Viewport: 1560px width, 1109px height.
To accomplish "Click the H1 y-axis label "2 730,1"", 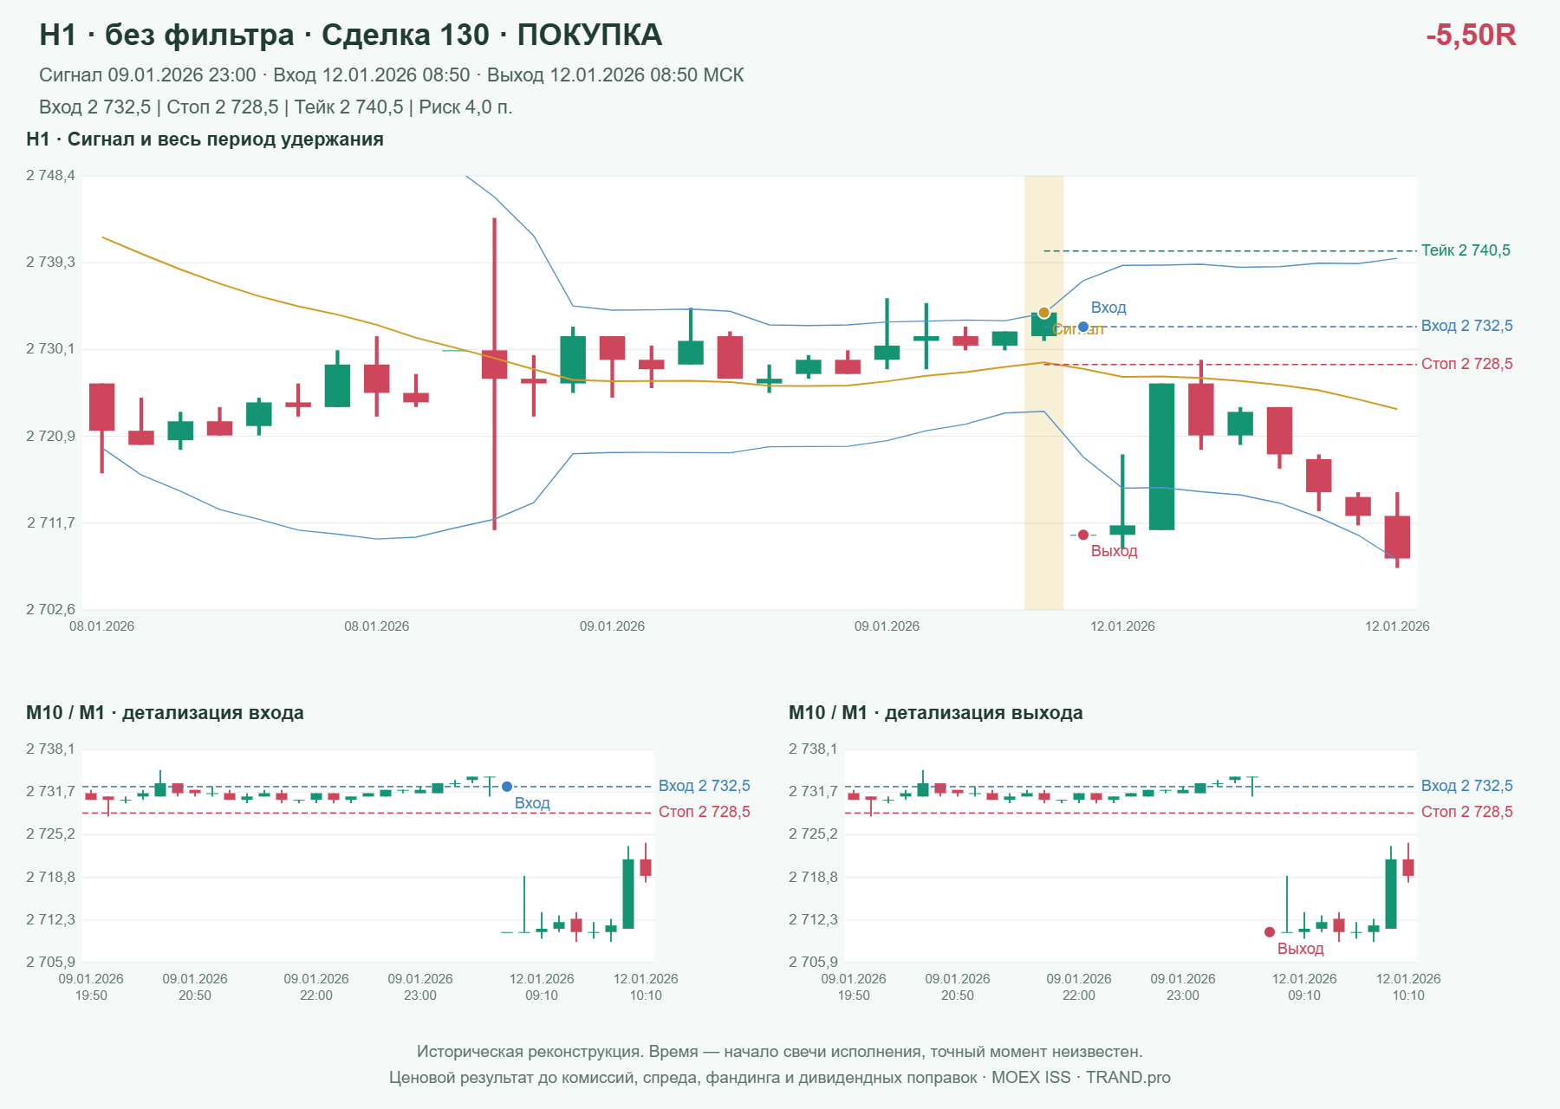I will coord(50,349).
